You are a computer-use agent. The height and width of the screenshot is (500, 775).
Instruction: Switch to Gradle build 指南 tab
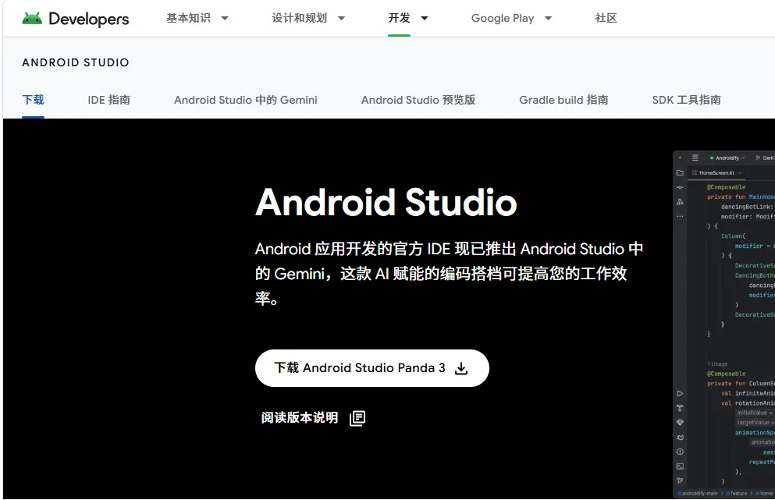[x=563, y=100]
